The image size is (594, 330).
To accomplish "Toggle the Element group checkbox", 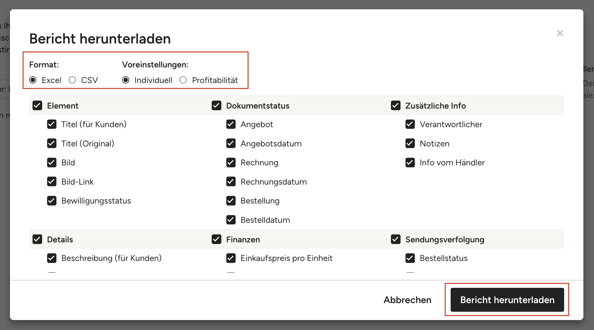I will click(x=37, y=106).
